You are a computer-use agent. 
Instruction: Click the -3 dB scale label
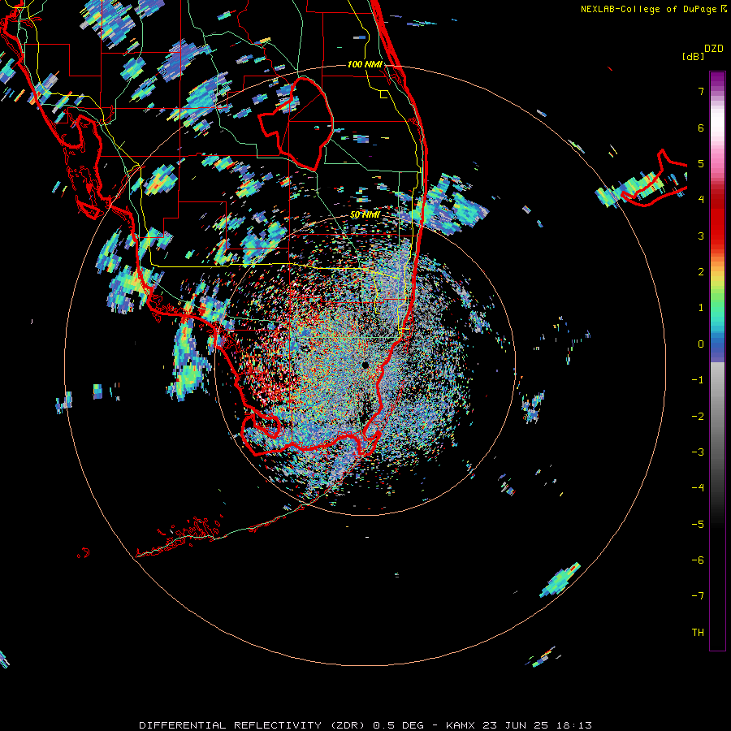698,452
